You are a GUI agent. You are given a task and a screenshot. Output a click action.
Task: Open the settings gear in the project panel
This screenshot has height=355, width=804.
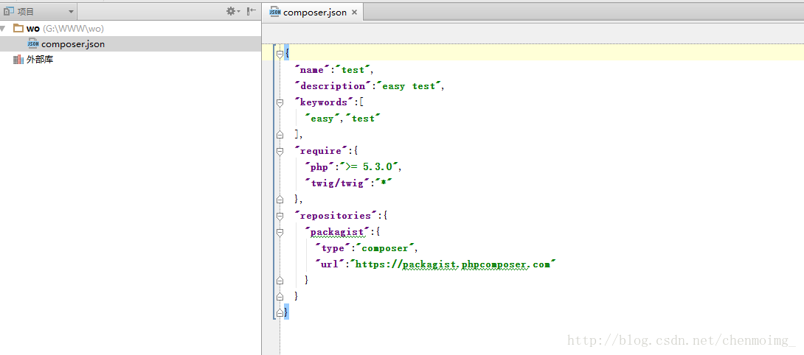click(232, 11)
